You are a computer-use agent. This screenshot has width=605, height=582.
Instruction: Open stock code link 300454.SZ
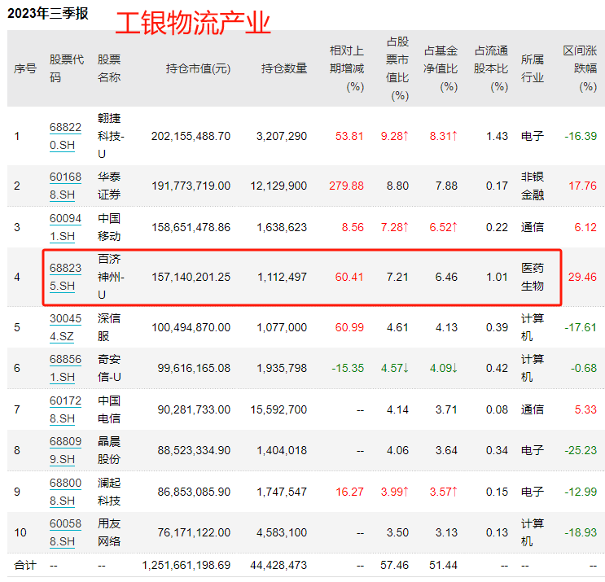click(66, 327)
